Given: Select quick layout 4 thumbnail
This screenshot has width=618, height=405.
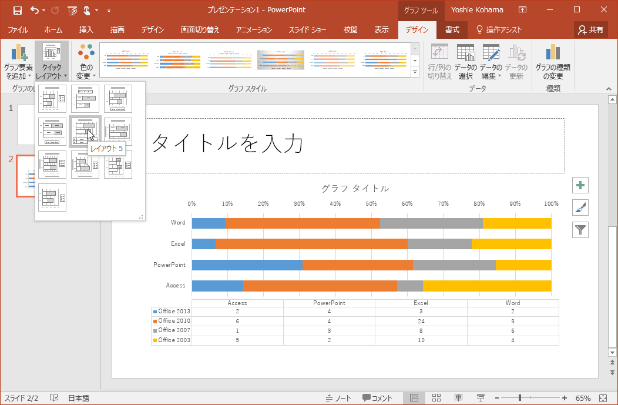Looking at the screenshot, I should [52, 132].
